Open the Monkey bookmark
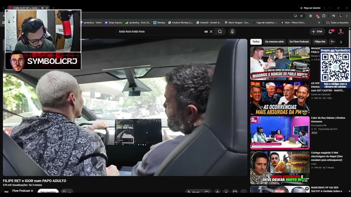 159,23
